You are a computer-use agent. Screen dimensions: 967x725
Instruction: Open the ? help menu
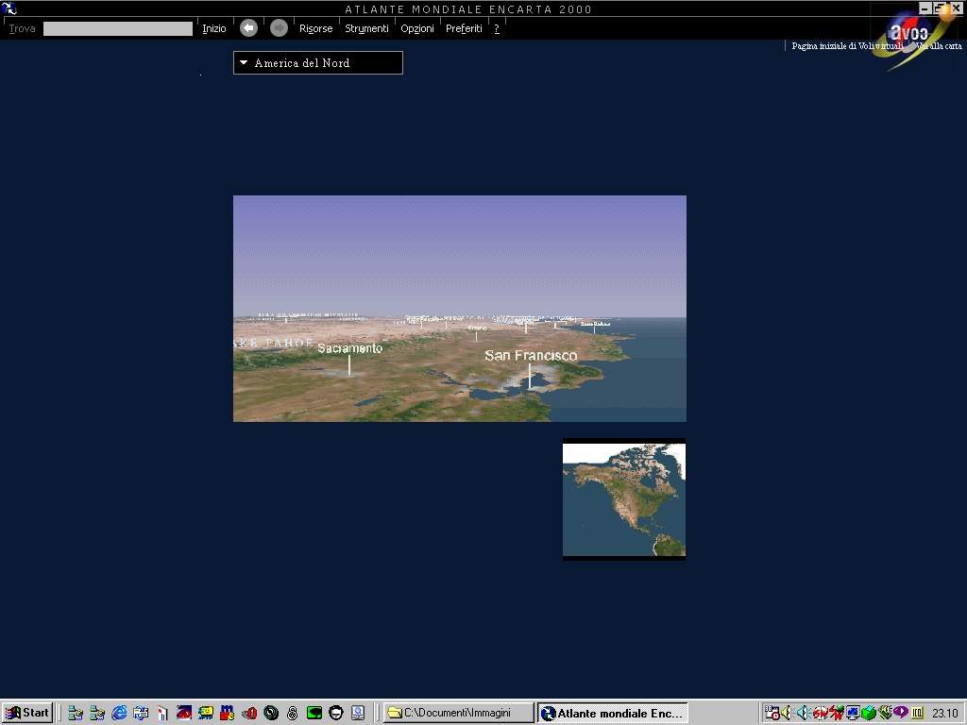[497, 28]
